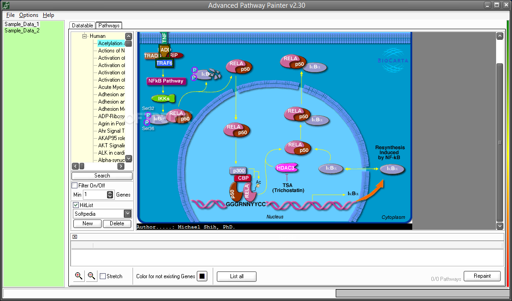Click the List all button
The height and width of the screenshot is (301, 512).
(x=237, y=276)
